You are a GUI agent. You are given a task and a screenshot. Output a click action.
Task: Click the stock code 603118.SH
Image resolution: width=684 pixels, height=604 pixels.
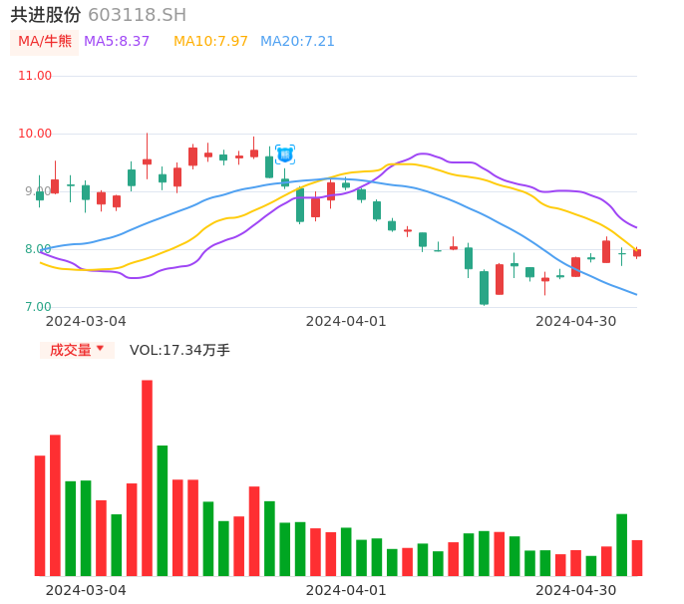pos(137,15)
